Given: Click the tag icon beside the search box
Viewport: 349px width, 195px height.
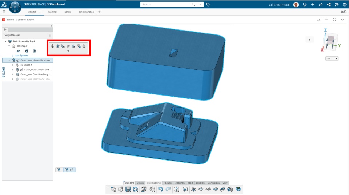Looking at the screenshot, I should pyautogui.click(x=208, y=4).
